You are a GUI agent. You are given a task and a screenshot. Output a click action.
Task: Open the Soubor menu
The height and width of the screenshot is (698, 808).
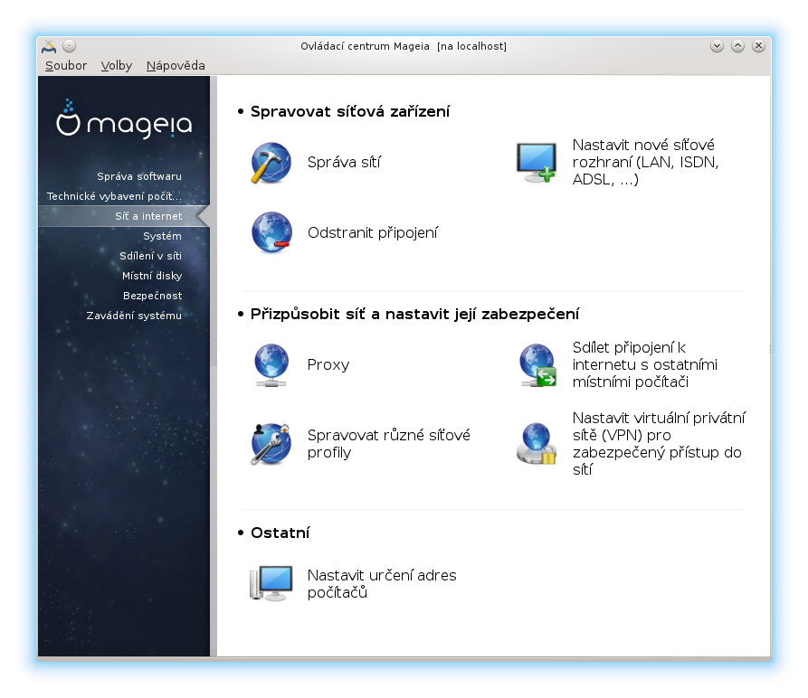(x=66, y=66)
